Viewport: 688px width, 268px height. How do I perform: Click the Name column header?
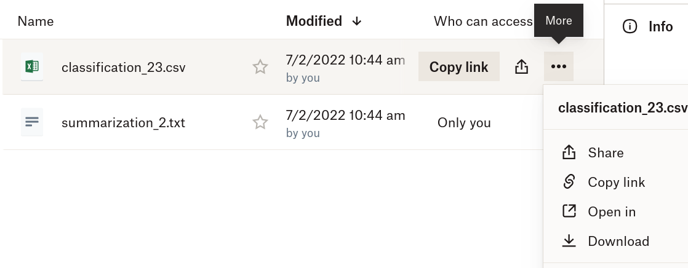coord(35,21)
